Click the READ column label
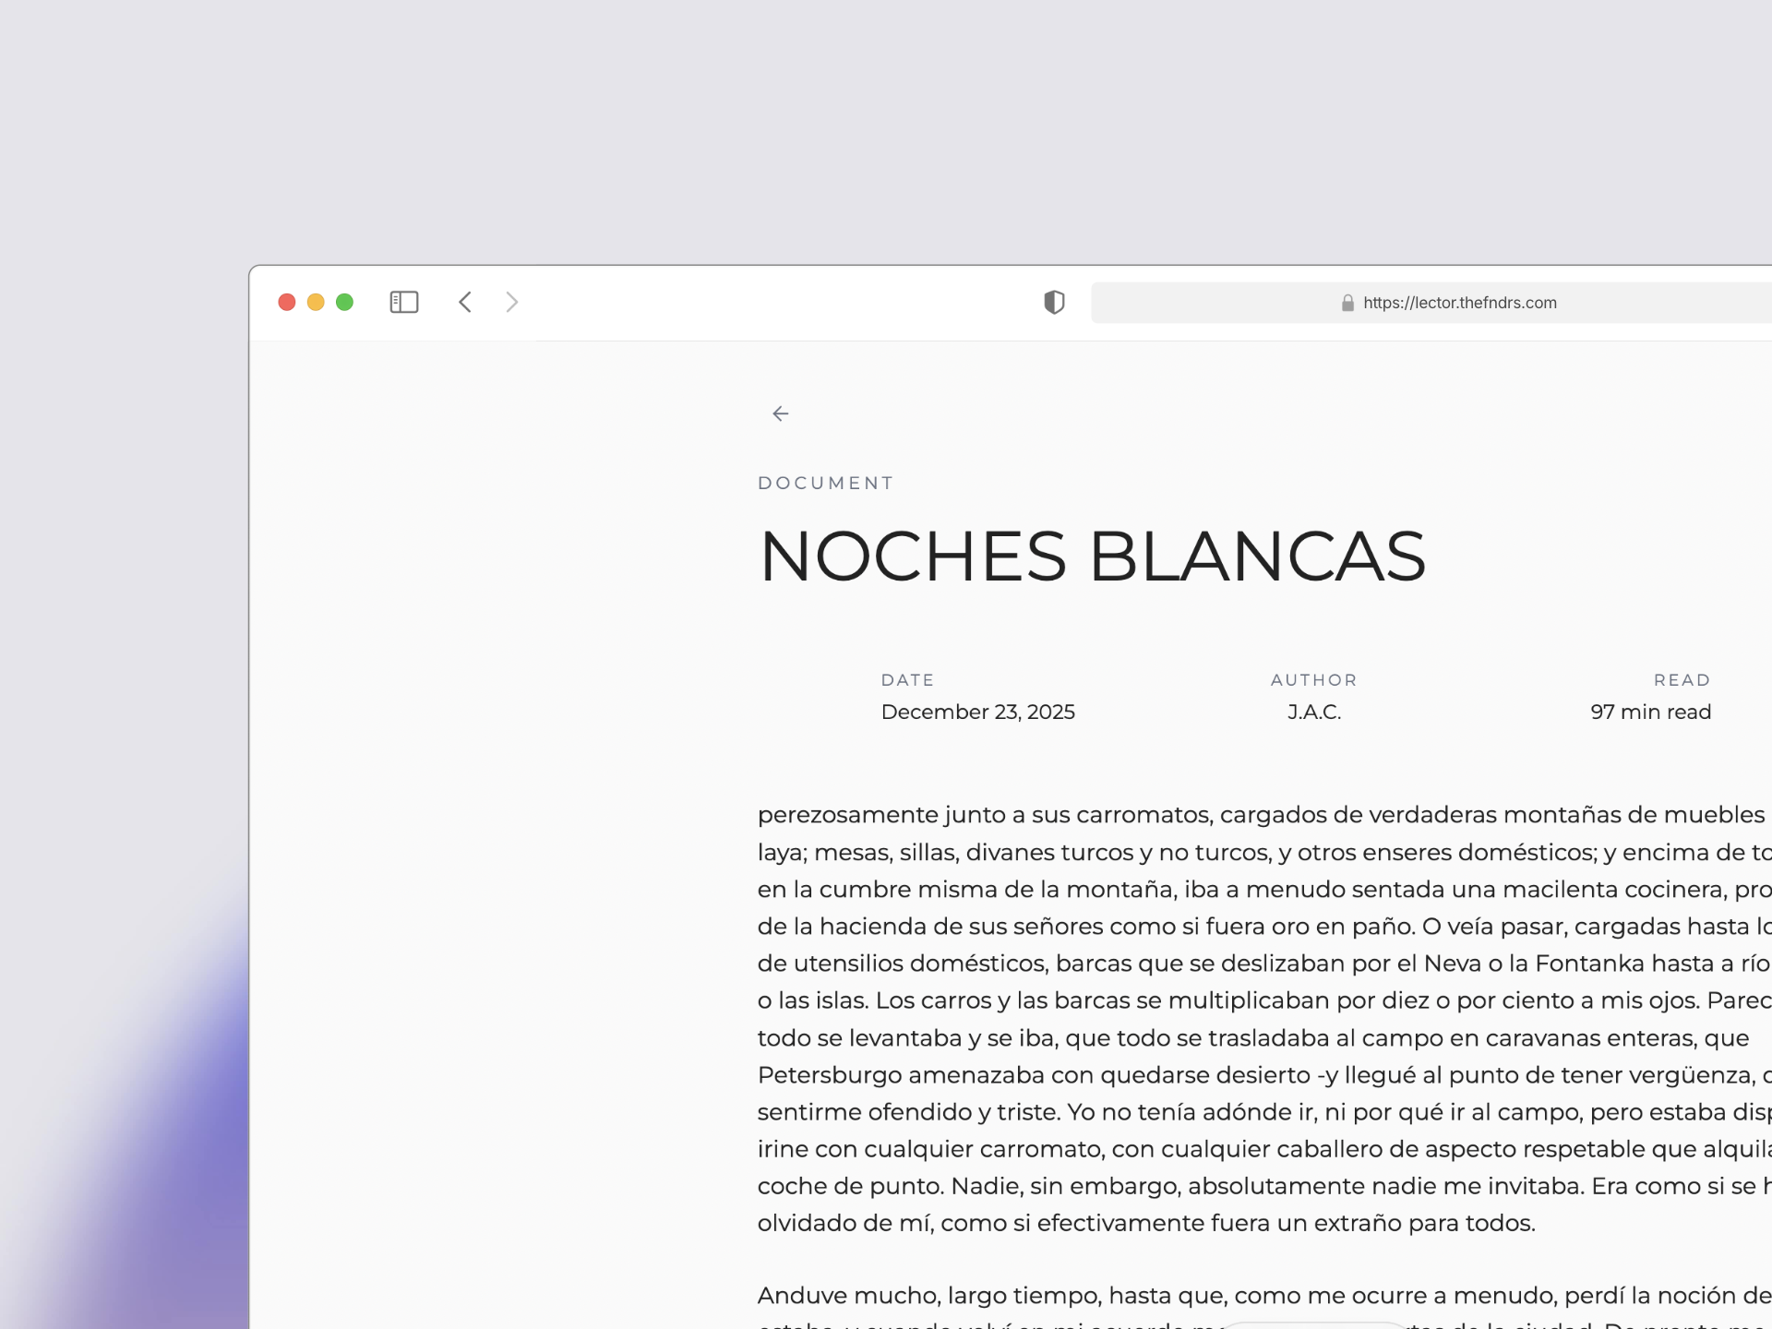 click(1682, 680)
